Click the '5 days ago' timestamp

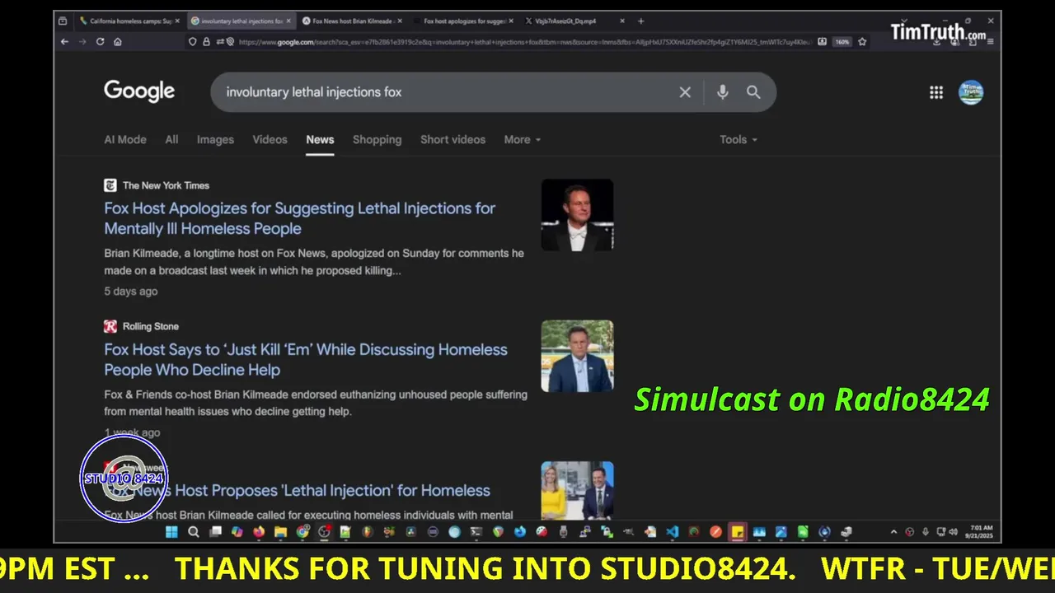pyautogui.click(x=131, y=291)
